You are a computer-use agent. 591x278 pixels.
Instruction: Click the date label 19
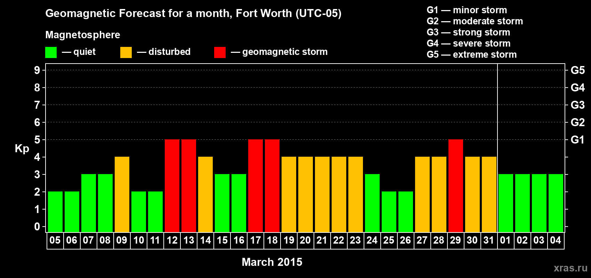[x=289, y=240]
